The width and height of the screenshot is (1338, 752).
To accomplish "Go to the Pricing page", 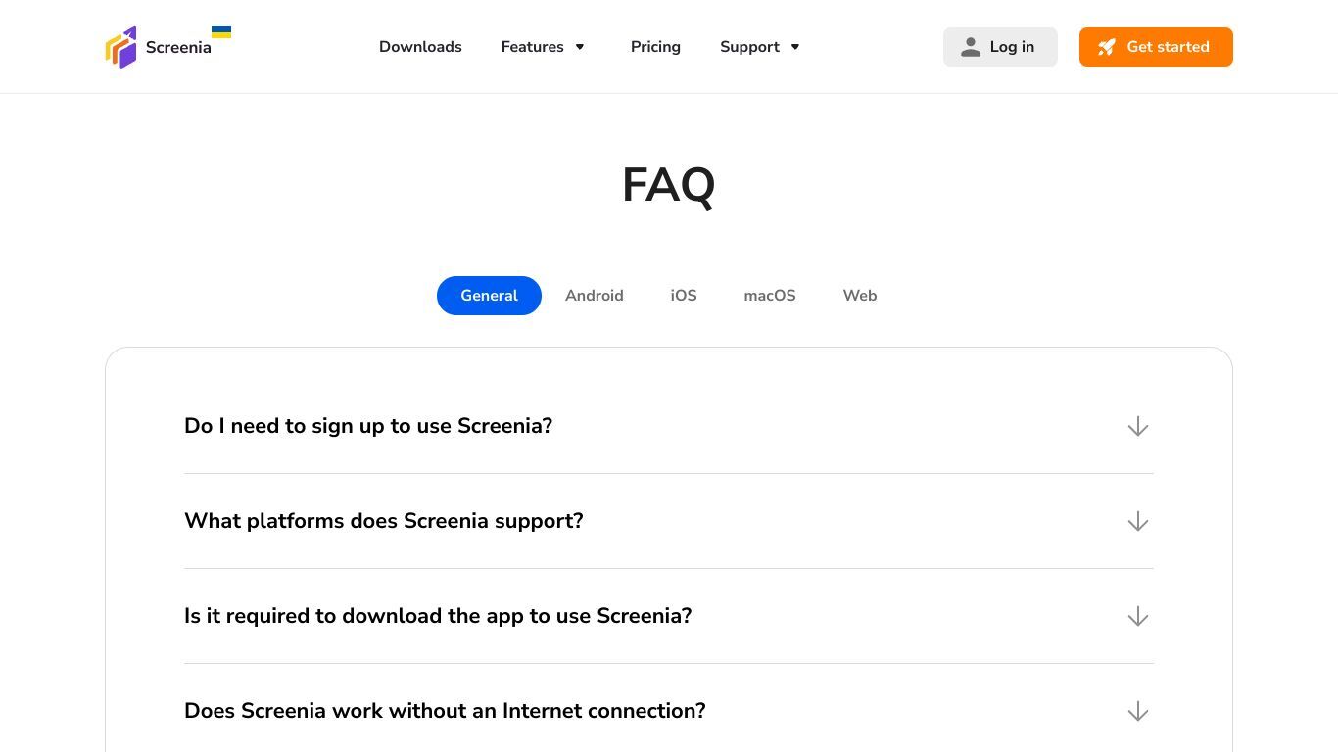I will tap(655, 47).
